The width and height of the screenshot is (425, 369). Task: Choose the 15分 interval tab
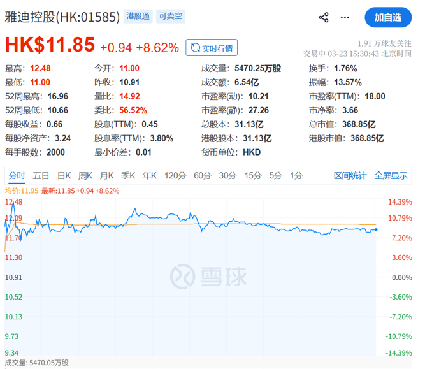252,176
